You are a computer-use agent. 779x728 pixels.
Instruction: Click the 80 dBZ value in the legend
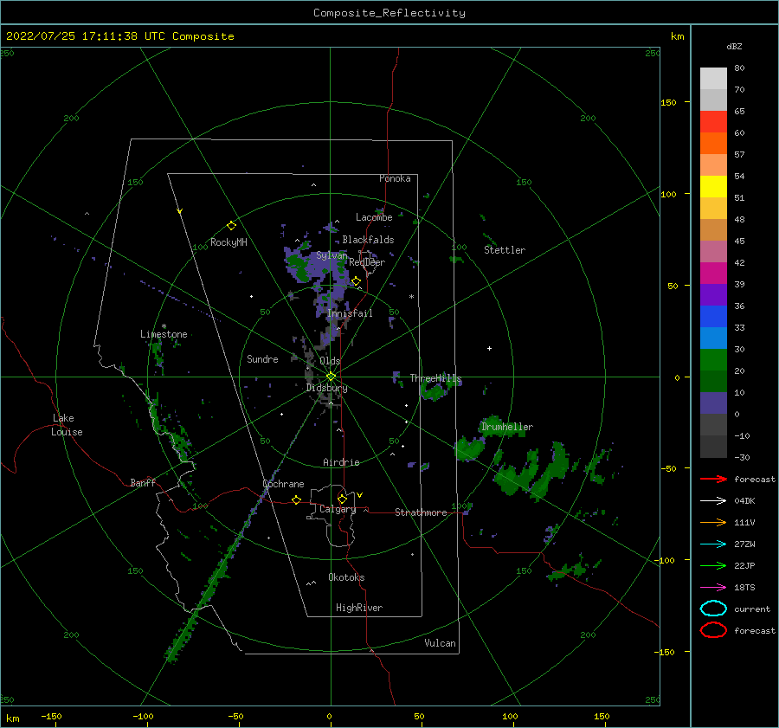[739, 68]
